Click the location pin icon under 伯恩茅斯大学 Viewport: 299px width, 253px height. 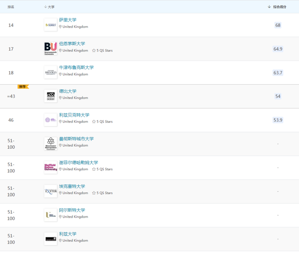(x=60, y=51)
